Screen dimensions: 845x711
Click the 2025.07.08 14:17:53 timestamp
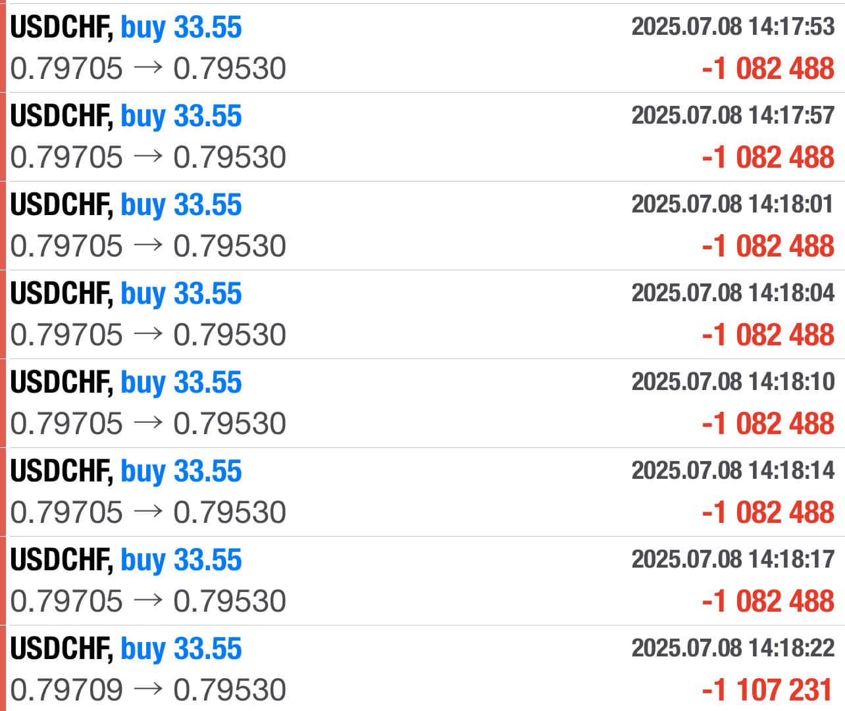pyautogui.click(x=733, y=27)
